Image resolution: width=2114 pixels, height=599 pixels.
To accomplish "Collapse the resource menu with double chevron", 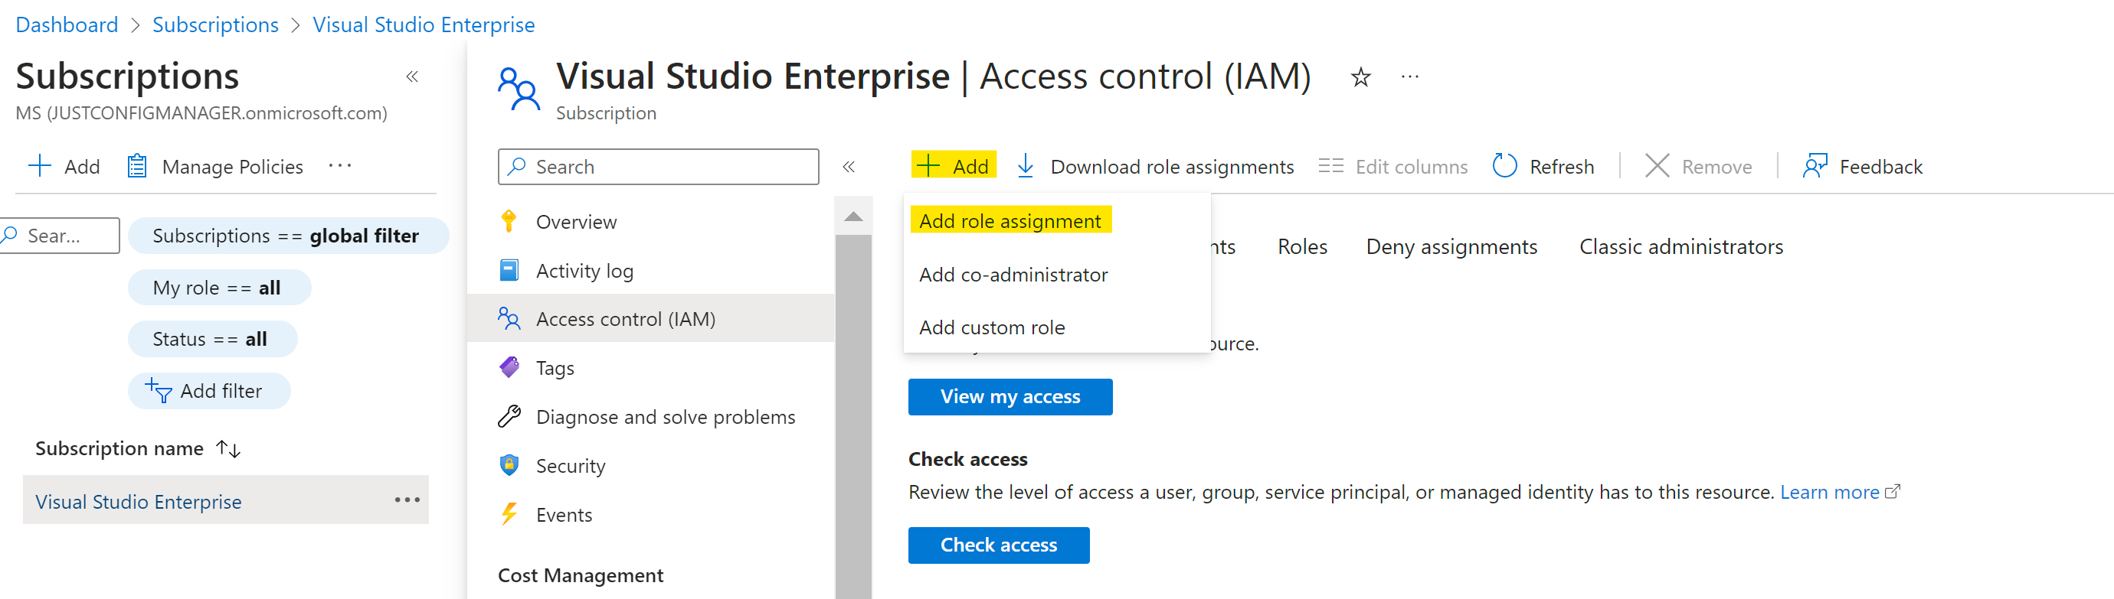I will (x=849, y=166).
